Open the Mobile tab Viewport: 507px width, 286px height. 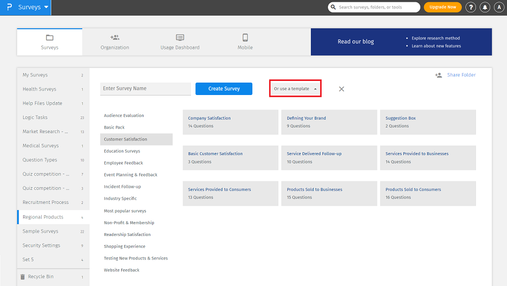[x=245, y=42]
